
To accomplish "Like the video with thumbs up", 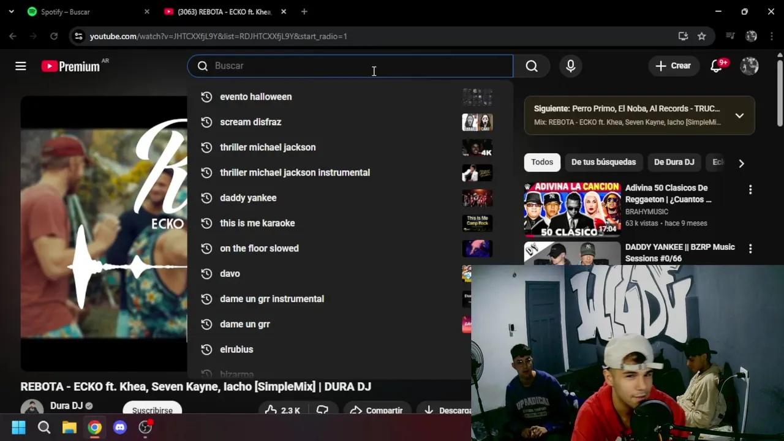I will click(x=282, y=410).
